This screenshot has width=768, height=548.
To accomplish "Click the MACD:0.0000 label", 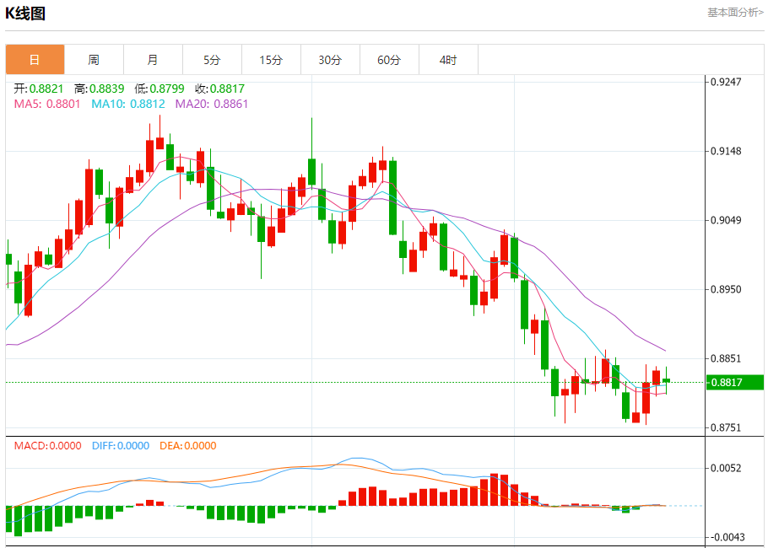I will 47,446.
